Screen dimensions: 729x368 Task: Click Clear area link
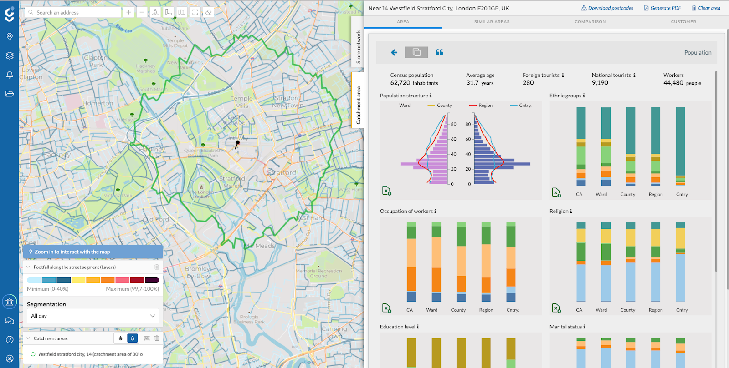pos(706,8)
